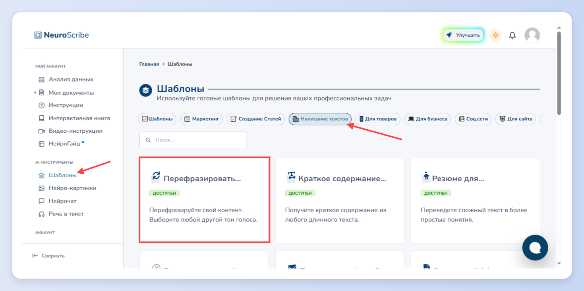584x291 pixels.
Task: Click the scrollbar down arrow
Action: (559, 263)
